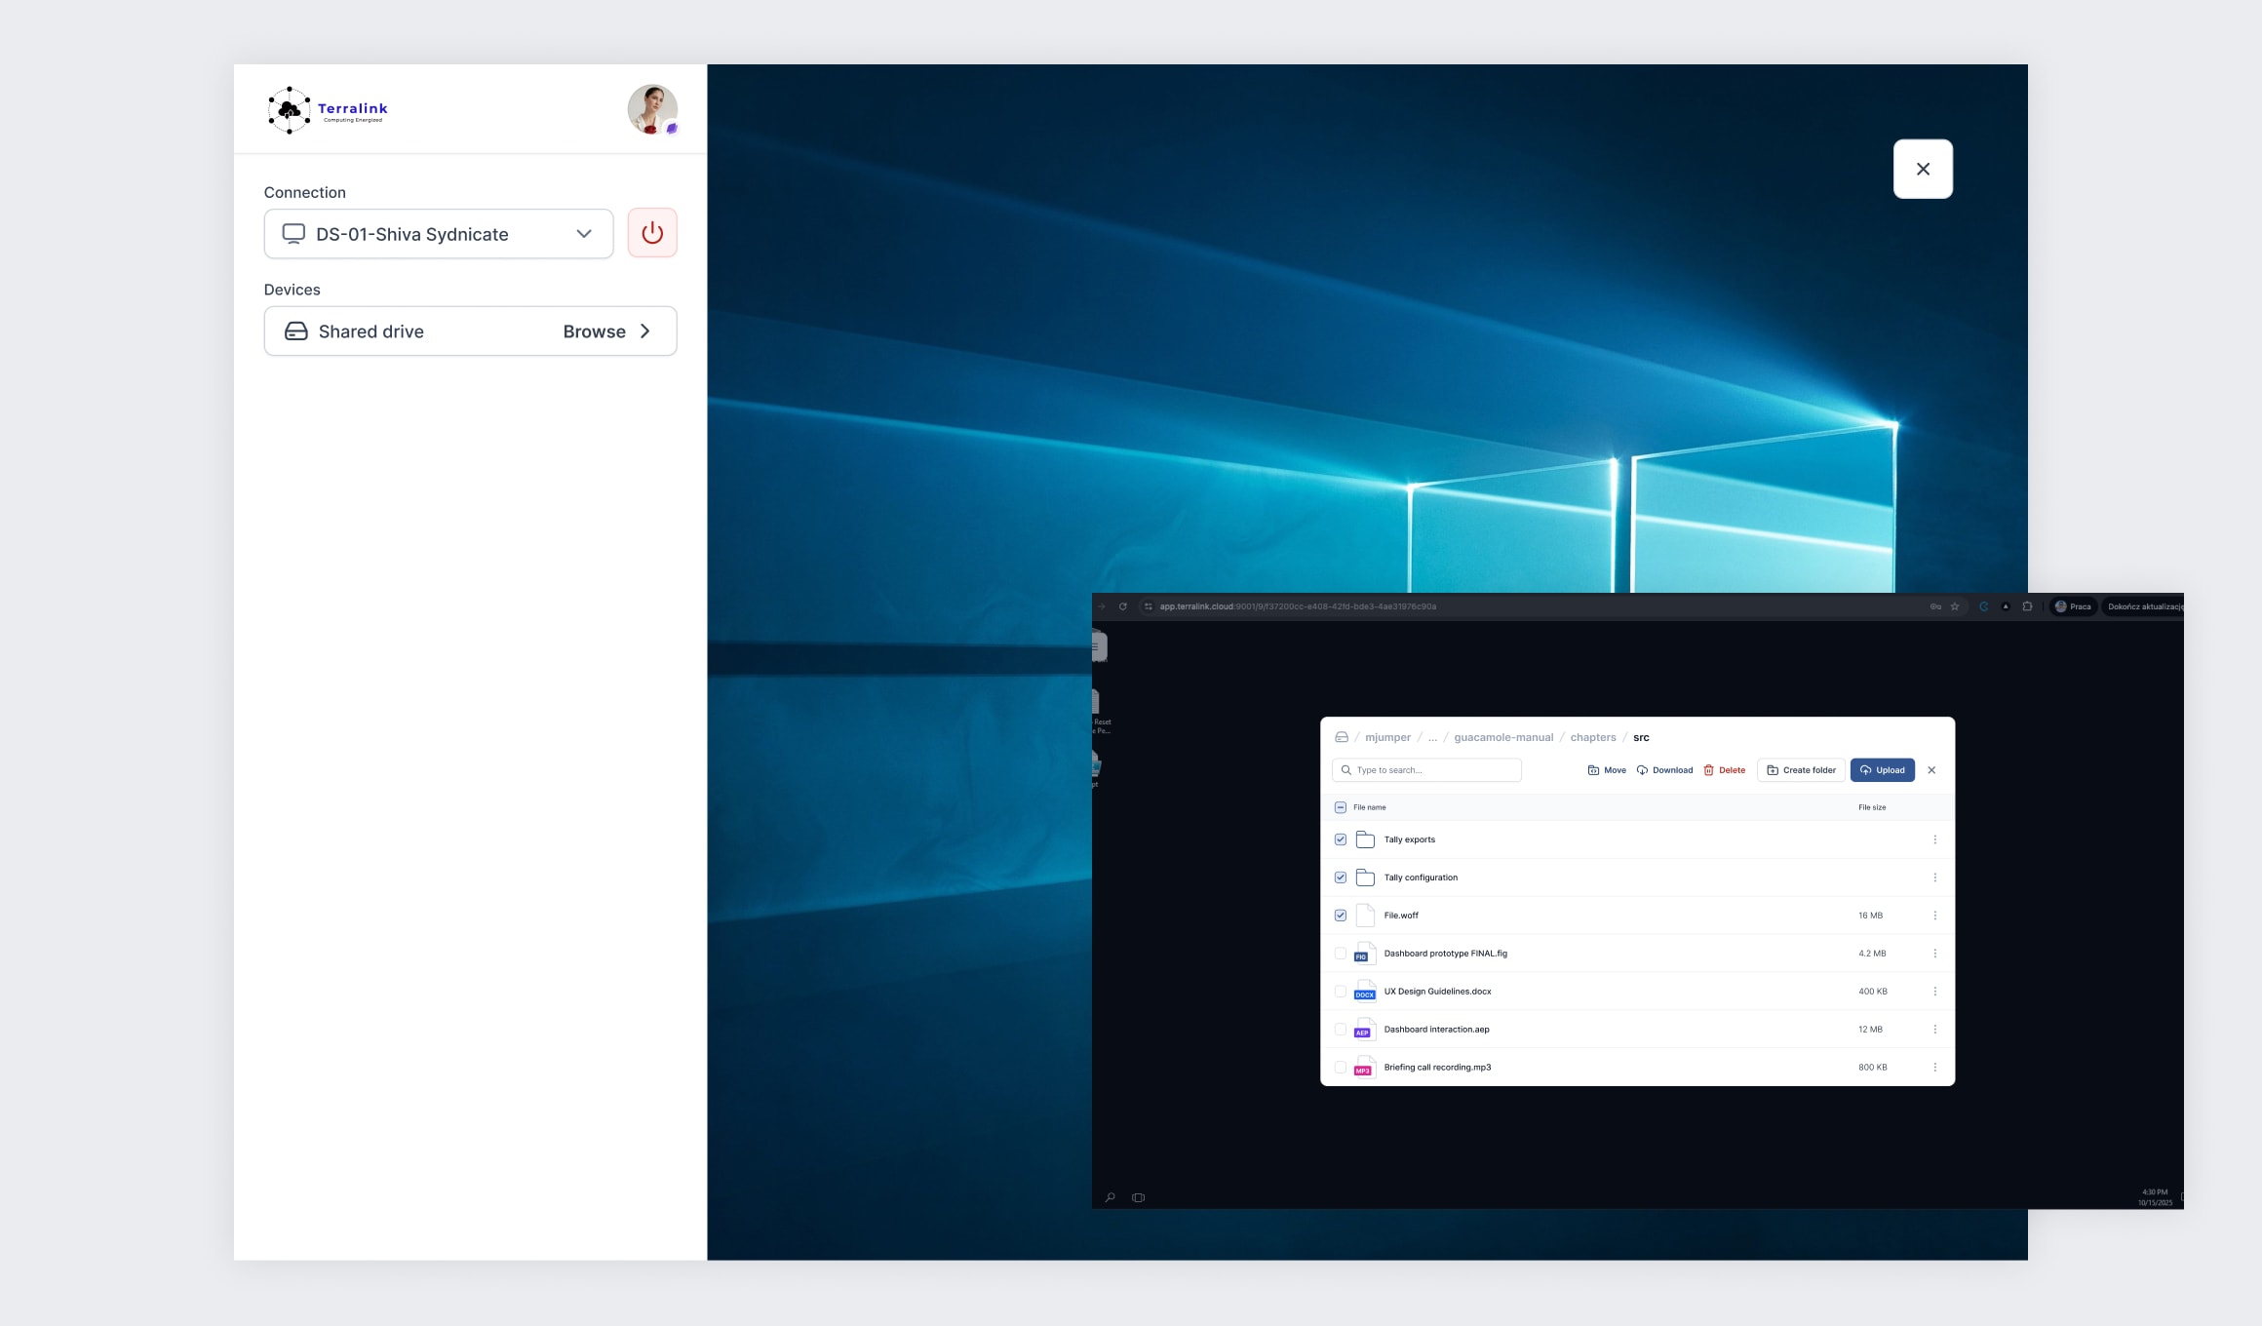Toggle the select-all checkbox in header
The image size is (2262, 1326).
coord(1341,807)
